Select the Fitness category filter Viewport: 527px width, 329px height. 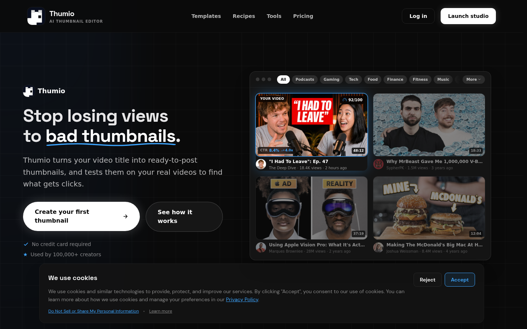click(420, 79)
